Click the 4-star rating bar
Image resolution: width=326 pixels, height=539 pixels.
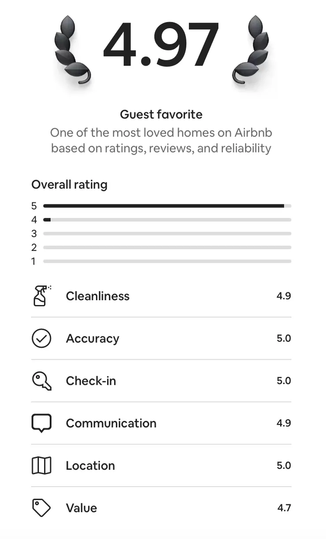167,219
